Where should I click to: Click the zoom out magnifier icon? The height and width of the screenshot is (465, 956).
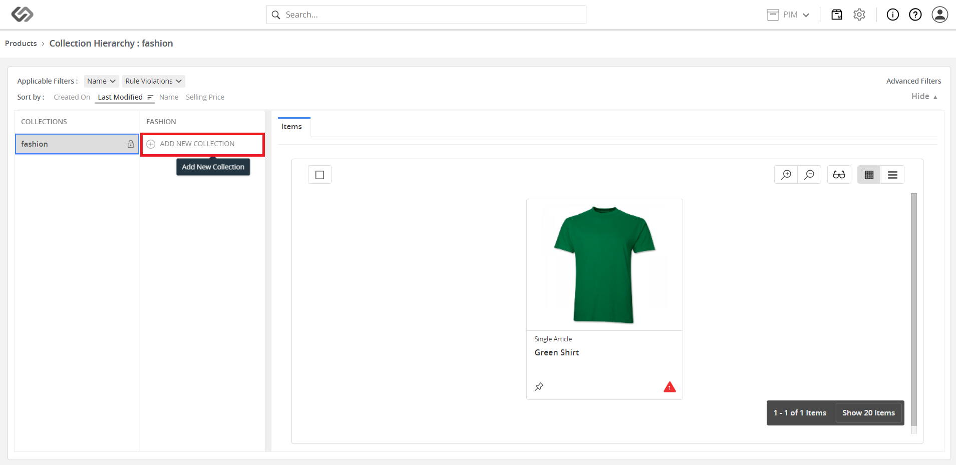(x=809, y=175)
